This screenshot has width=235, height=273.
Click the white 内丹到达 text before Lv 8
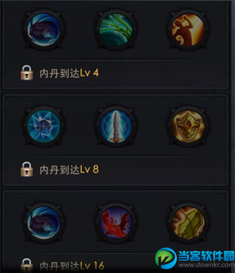pyautogui.click(x=60, y=169)
